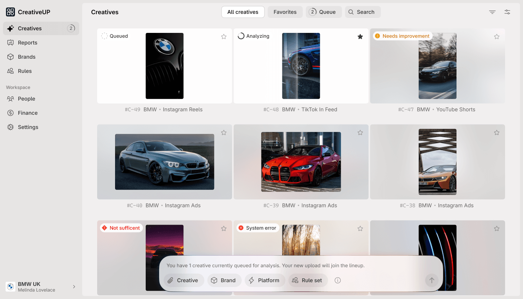Click the upload arrow icon to submit
523x299 pixels.
pyautogui.click(x=432, y=280)
